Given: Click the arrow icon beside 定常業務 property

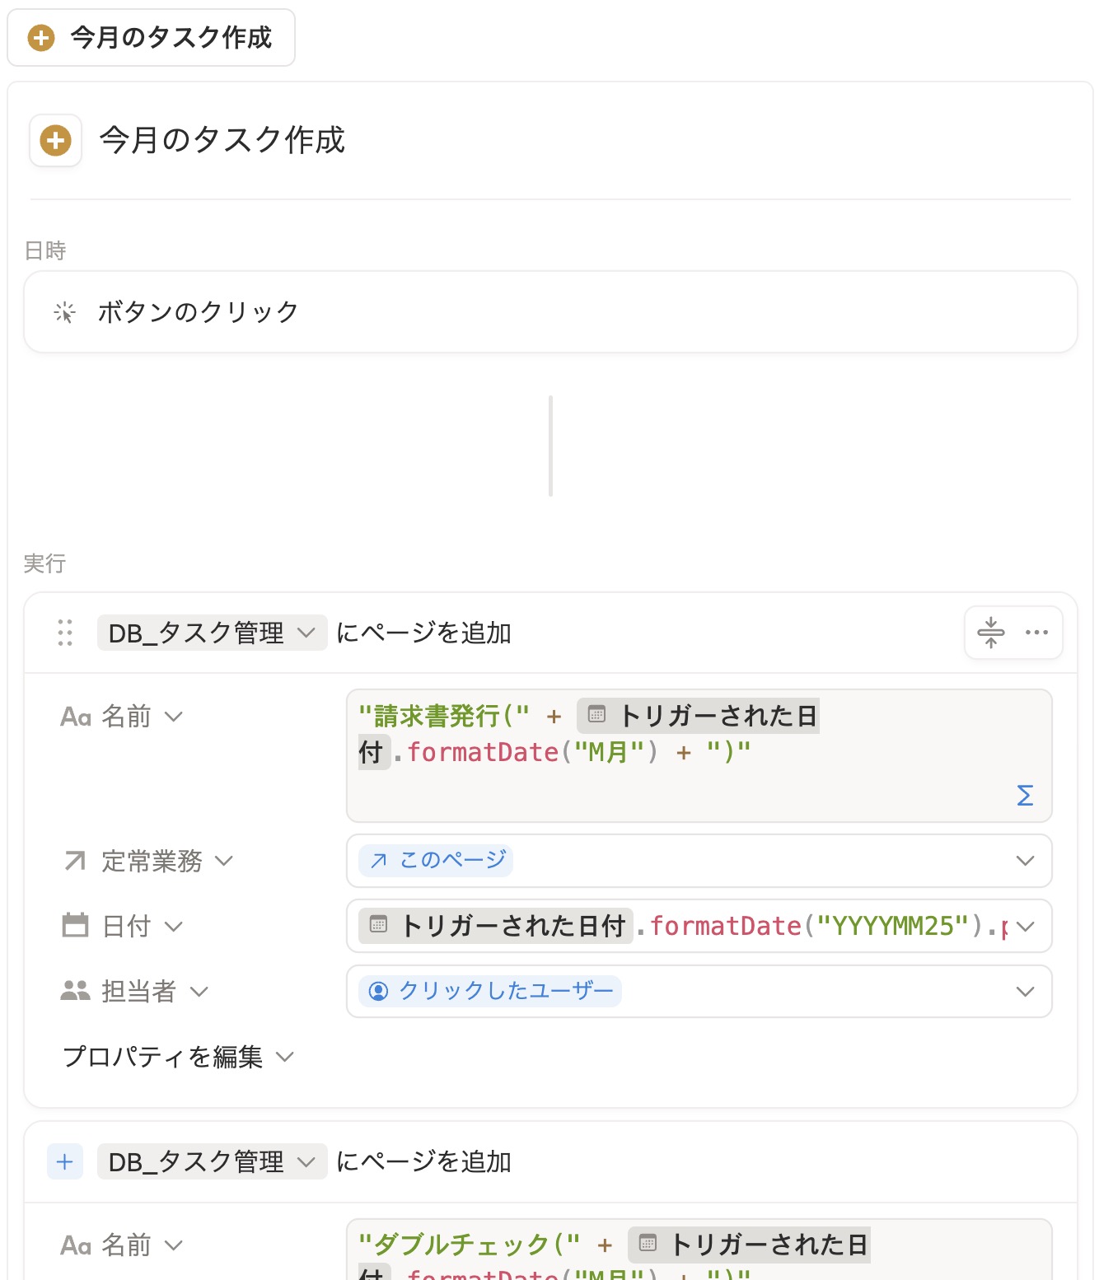Looking at the screenshot, I should click(x=75, y=861).
